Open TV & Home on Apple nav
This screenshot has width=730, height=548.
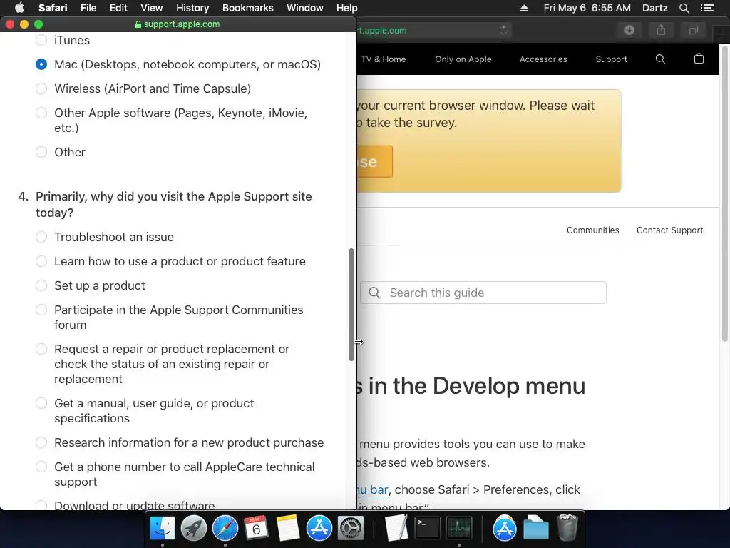tap(383, 59)
